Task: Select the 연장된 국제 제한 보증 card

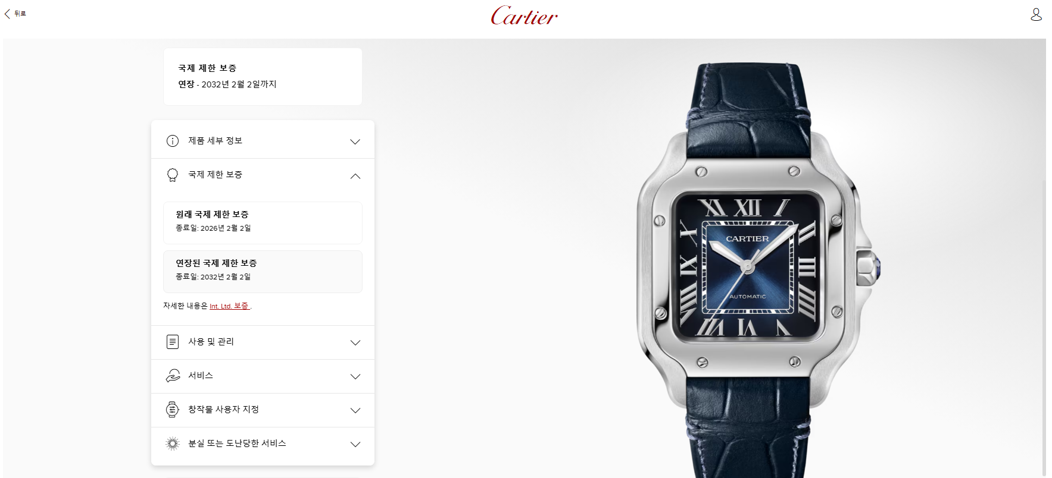Action: pos(263,272)
